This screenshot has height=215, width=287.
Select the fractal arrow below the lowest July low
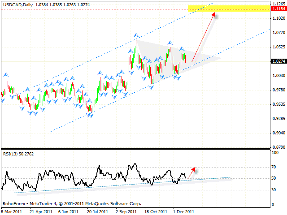91,116
